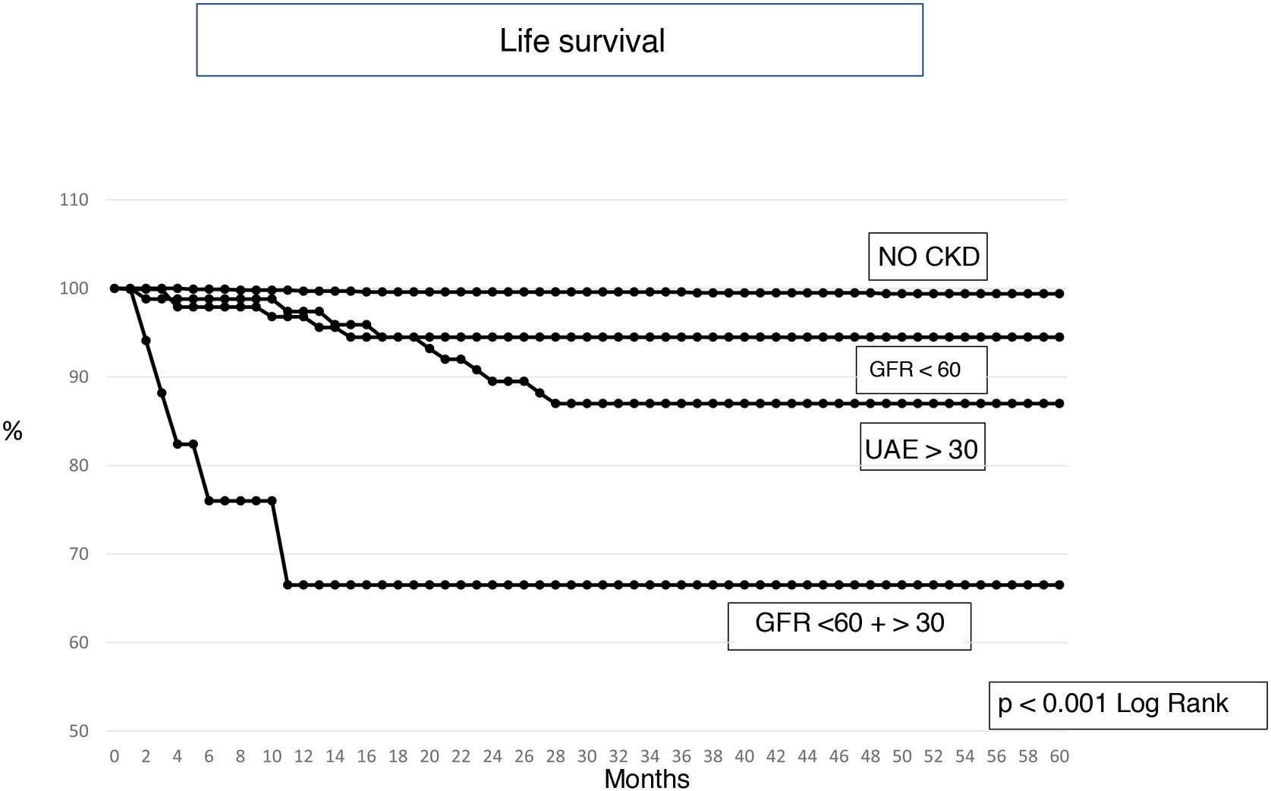Click the lowest curve's final data point at month 60
The height and width of the screenshot is (791, 1271).
click(x=1059, y=585)
